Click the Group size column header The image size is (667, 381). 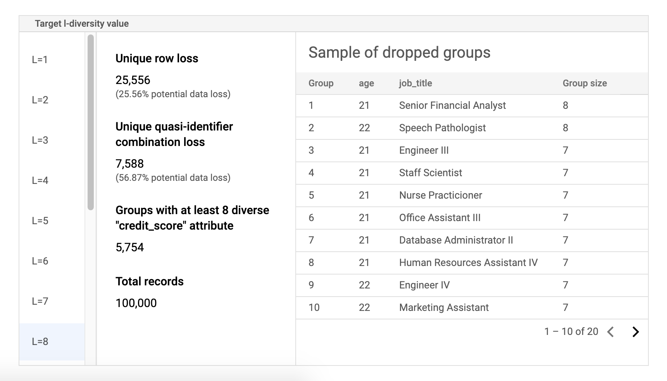click(x=584, y=83)
